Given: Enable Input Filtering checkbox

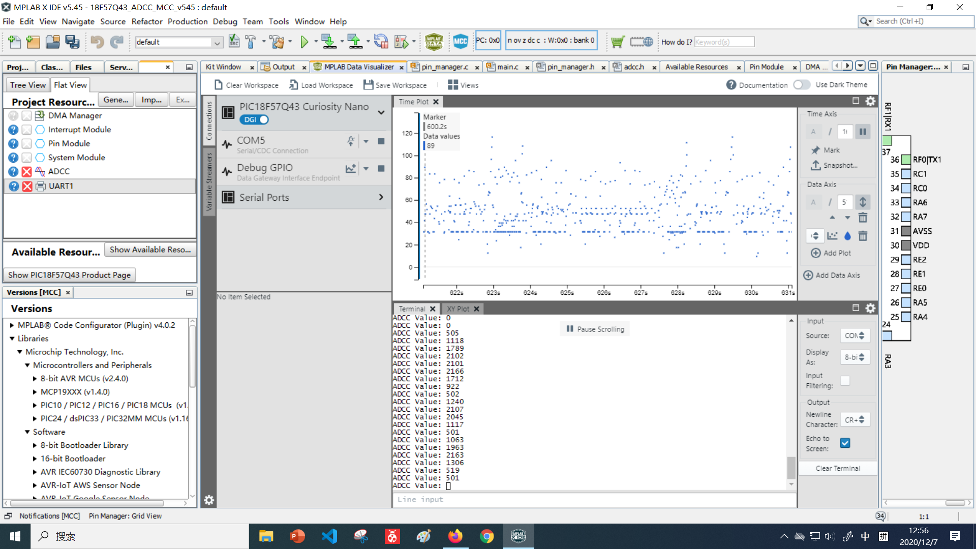Looking at the screenshot, I should click(x=845, y=381).
